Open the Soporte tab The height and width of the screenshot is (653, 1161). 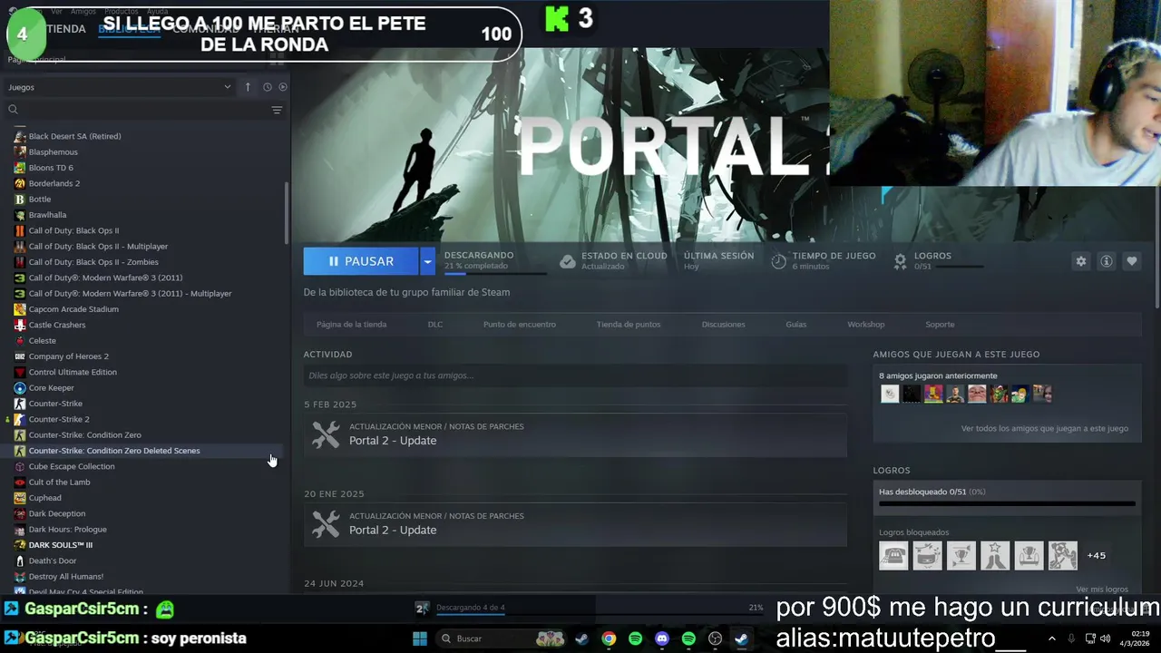pos(940,325)
